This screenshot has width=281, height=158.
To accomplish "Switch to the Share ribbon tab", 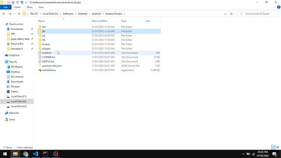I will [x=29, y=7].
